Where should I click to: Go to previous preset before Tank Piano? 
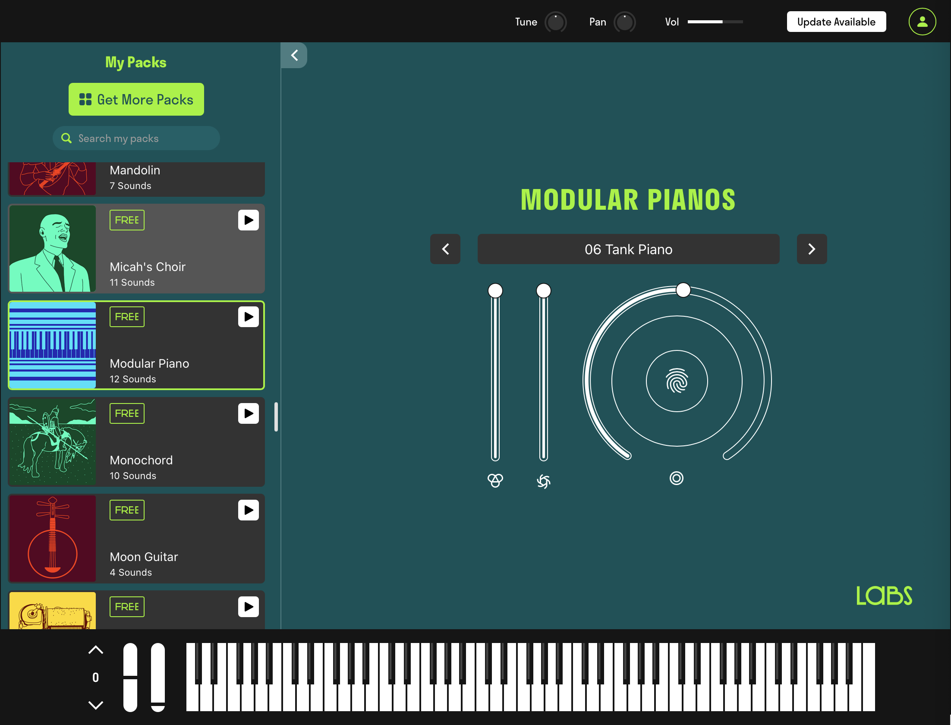[445, 249]
